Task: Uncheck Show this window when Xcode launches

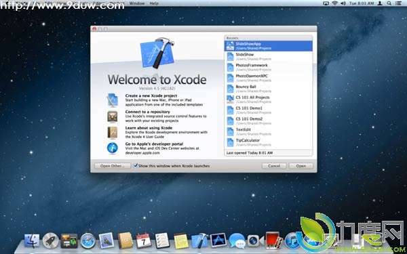Action: coord(136,166)
